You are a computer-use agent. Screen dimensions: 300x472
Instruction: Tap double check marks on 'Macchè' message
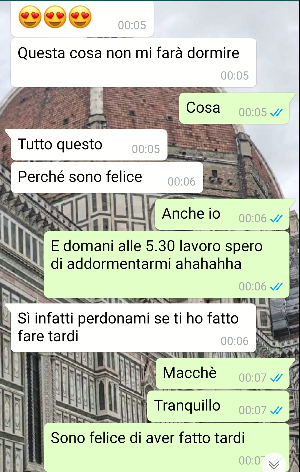point(276,378)
